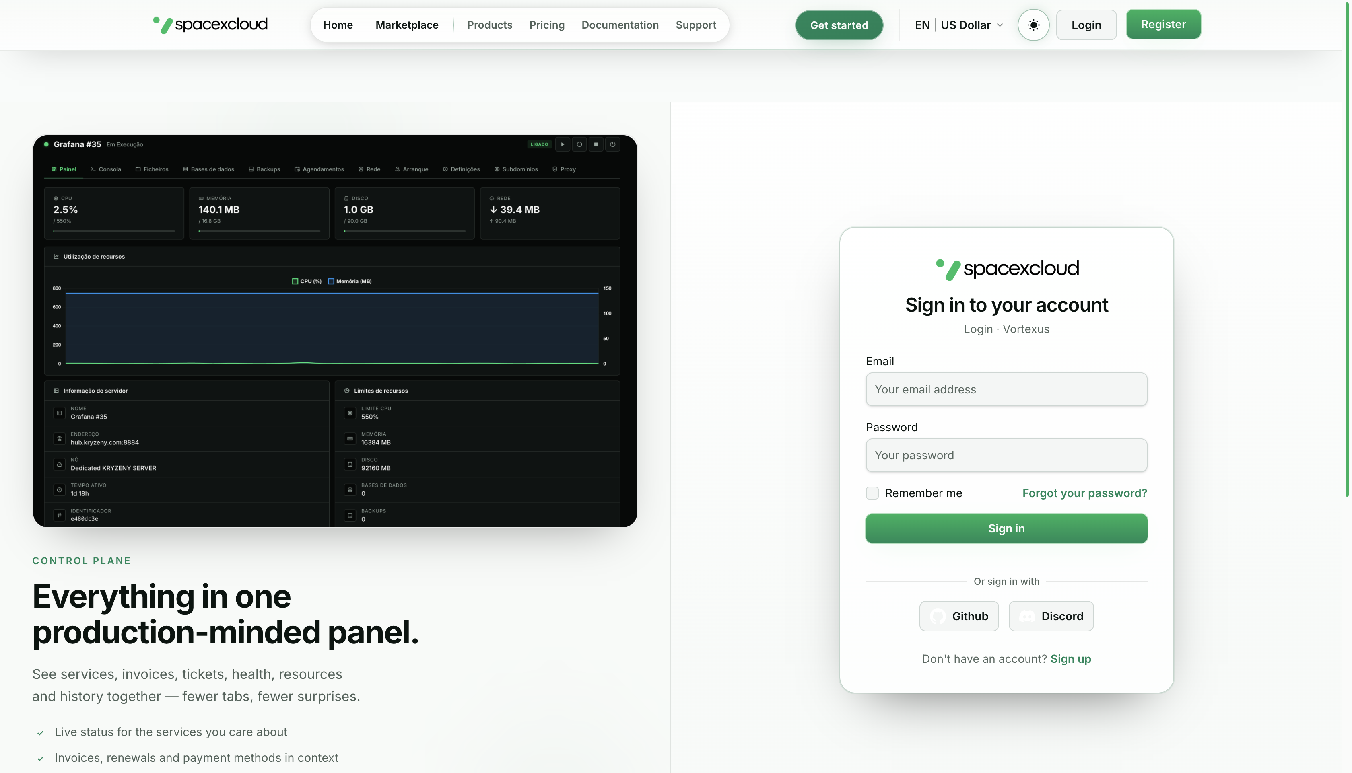
Task: Click the Grafana dashboard preview image
Action: [334, 331]
